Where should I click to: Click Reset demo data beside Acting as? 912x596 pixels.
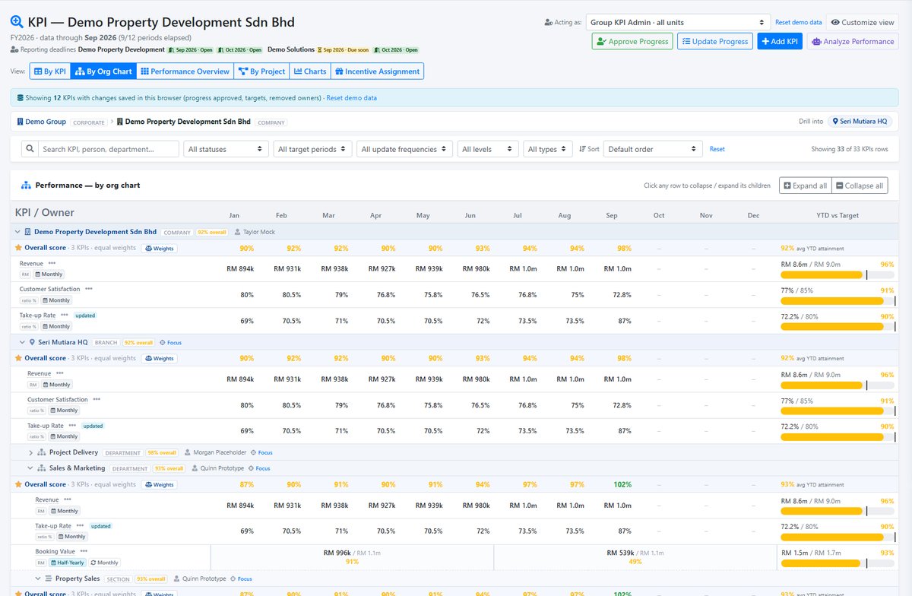798,23
